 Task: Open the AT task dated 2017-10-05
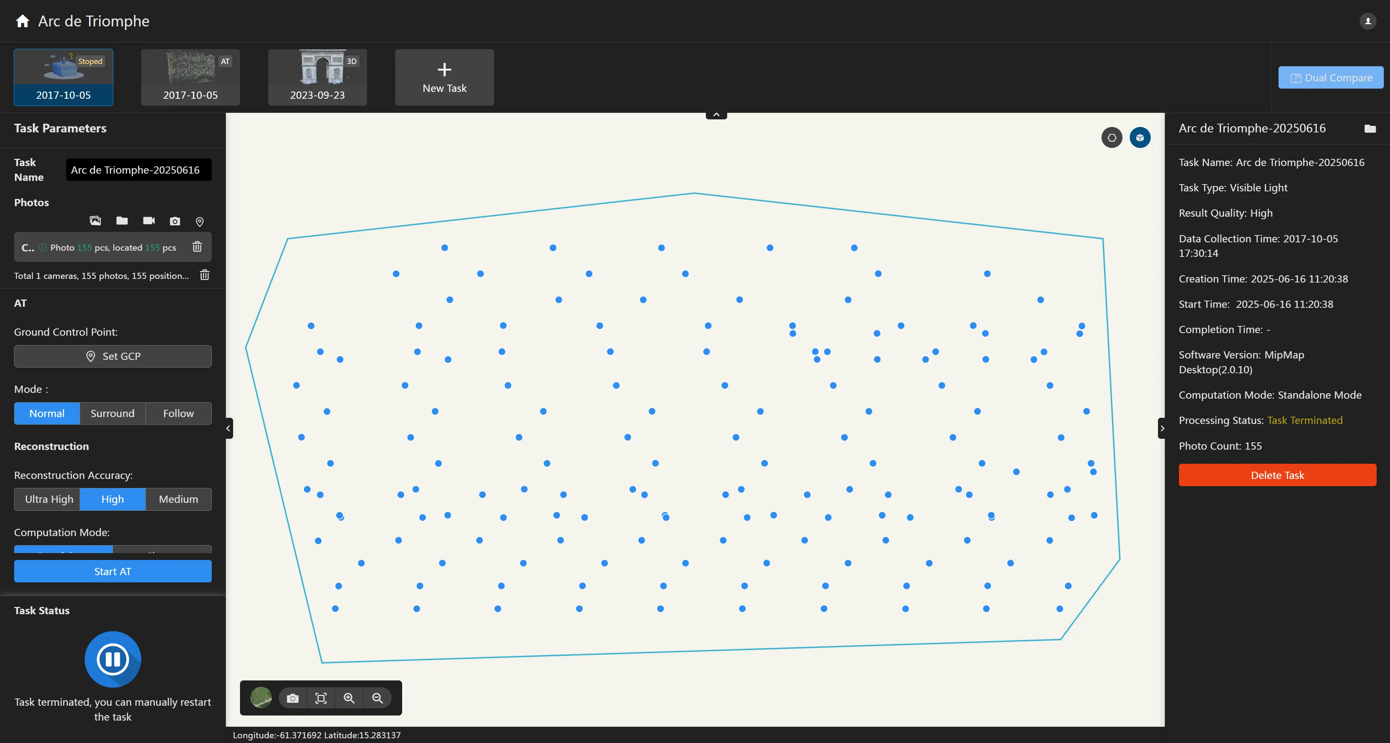[x=190, y=77]
